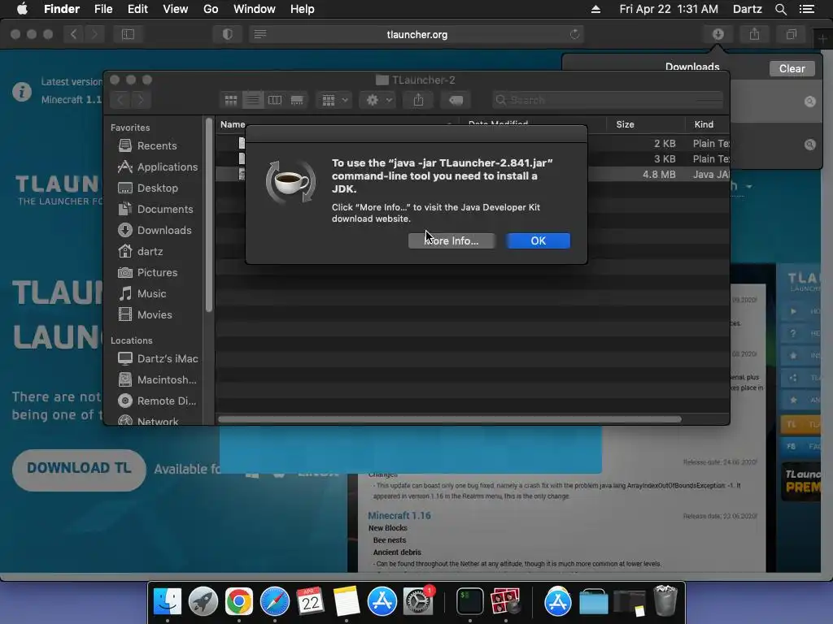Select Remote Disc location
833x624 pixels.
pyautogui.click(x=157, y=401)
